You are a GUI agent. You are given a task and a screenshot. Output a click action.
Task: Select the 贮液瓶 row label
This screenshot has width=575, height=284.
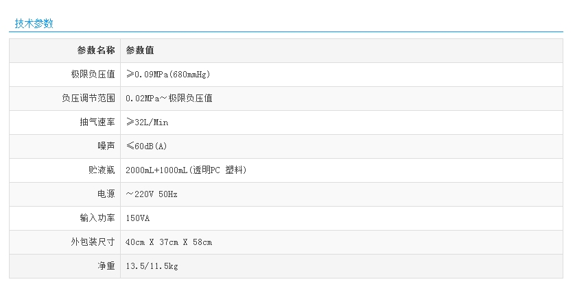click(102, 170)
